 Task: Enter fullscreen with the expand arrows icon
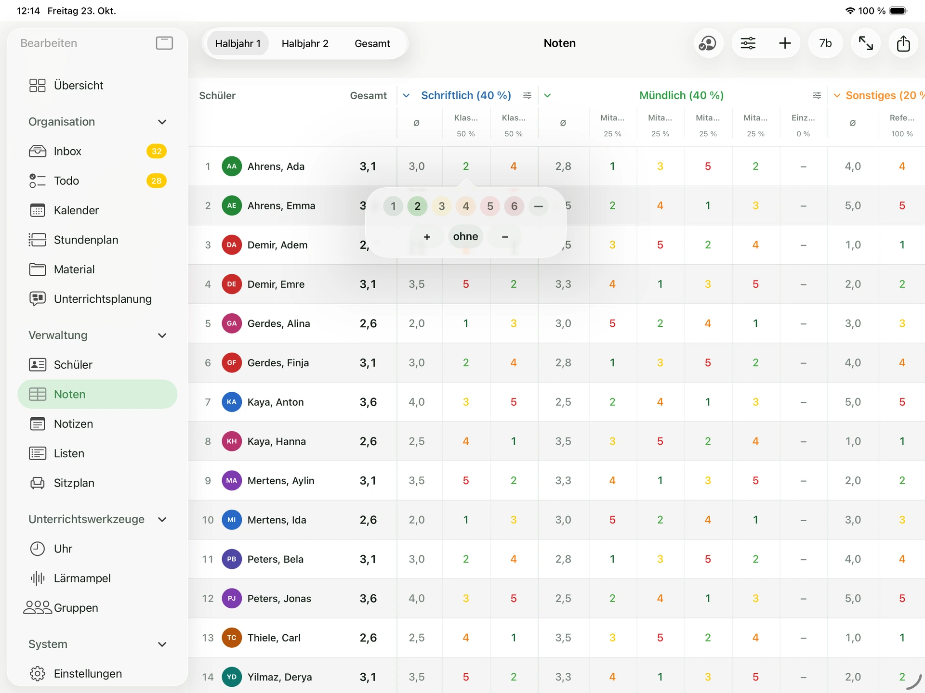click(x=866, y=43)
